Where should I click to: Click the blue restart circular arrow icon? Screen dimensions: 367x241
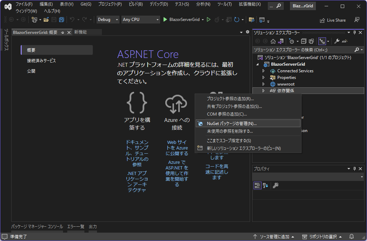(237, 20)
